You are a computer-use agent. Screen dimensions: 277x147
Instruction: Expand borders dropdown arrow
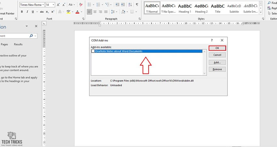[136, 12]
